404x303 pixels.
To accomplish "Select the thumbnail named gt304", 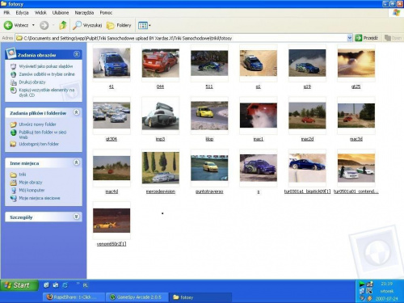I will pos(112,116).
